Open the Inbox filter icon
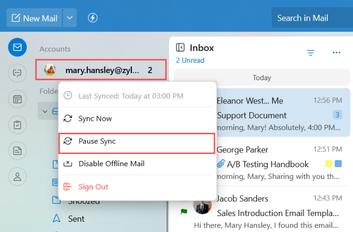This screenshot has height=232, width=353. point(311,52)
